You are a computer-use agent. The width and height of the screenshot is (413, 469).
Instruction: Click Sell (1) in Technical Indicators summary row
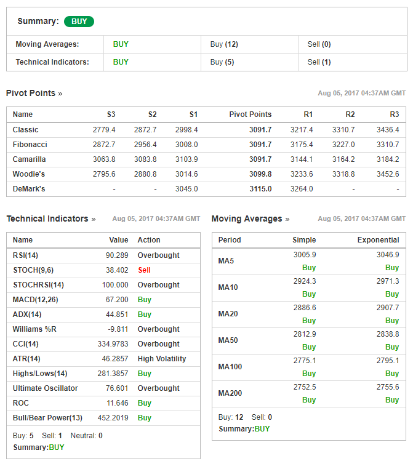coord(319,62)
